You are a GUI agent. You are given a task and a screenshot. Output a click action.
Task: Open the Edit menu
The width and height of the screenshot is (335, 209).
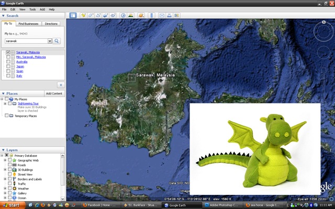(13, 9)
